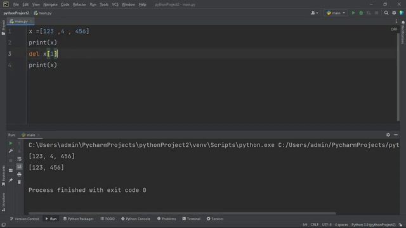Screen dimensions: 406x228
Task: Open the TODO tool window
Action: point(107,218)
